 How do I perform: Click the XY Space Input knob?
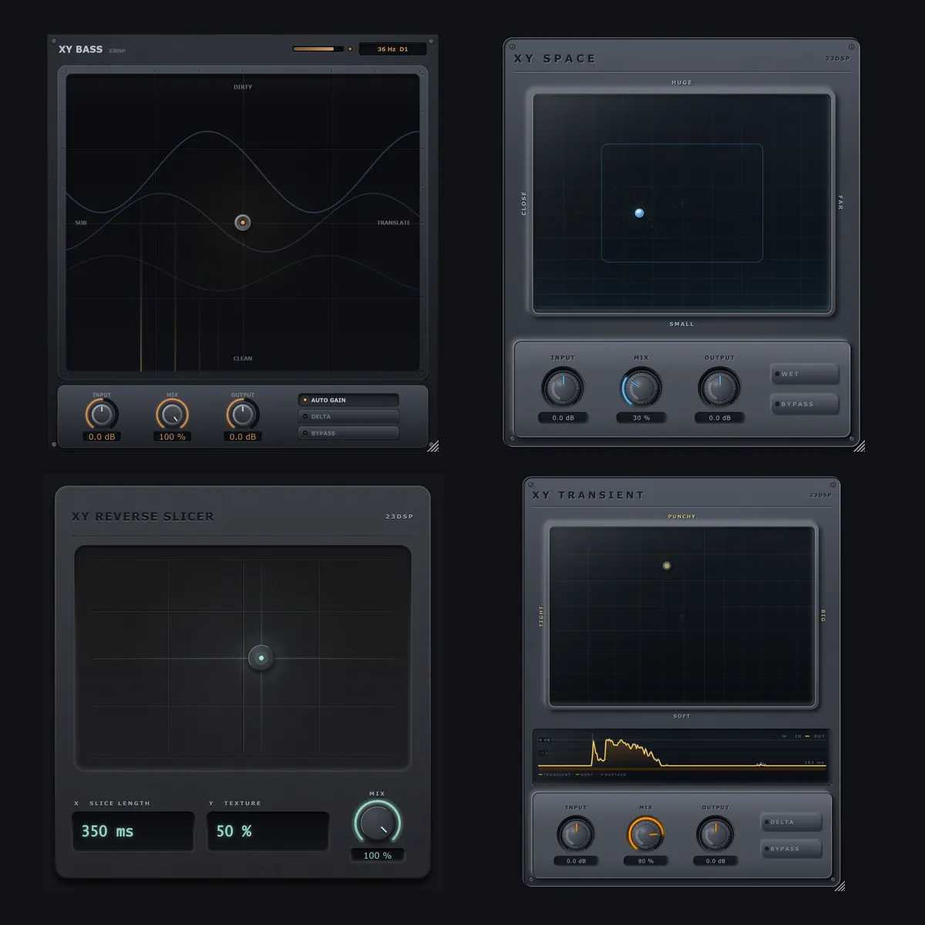[563, 387]
